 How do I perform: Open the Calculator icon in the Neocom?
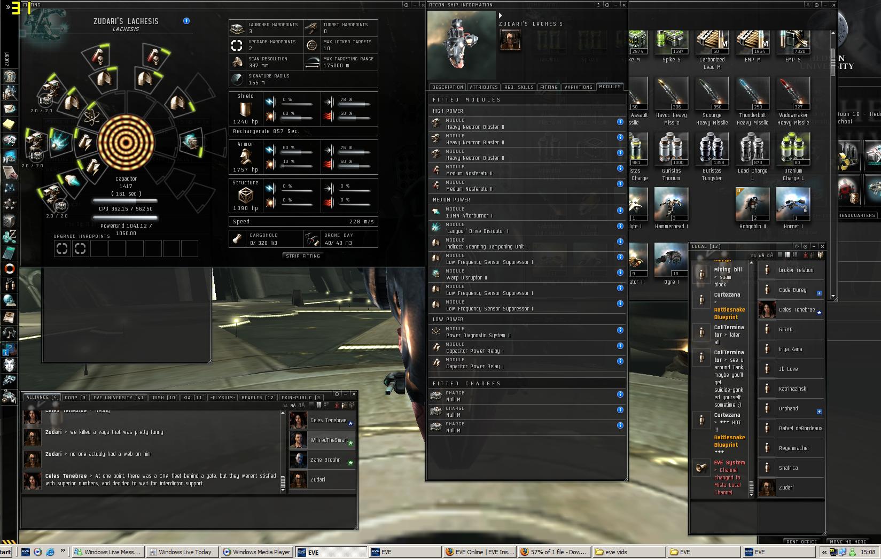(x=9, y=252)
